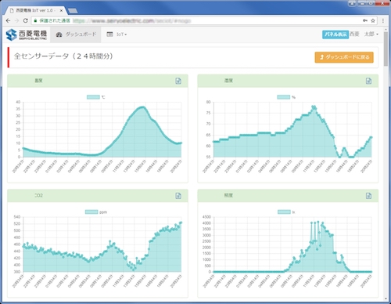Click the 温度 panel title

click(x=38, y=81)
